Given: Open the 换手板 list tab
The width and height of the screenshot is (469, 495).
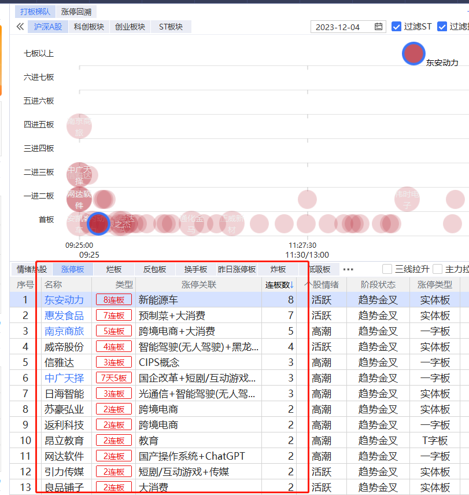Looking at the screenshot, I should click(195, 269).
